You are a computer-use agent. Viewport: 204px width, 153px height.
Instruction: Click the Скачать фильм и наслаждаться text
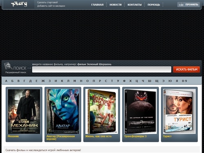click(x=43, y=150)
